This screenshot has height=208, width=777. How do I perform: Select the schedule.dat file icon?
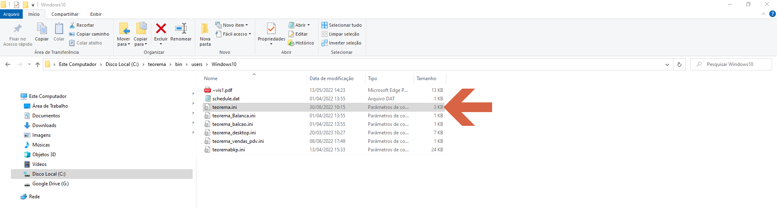pyautogui.click(x=208, y=99)
